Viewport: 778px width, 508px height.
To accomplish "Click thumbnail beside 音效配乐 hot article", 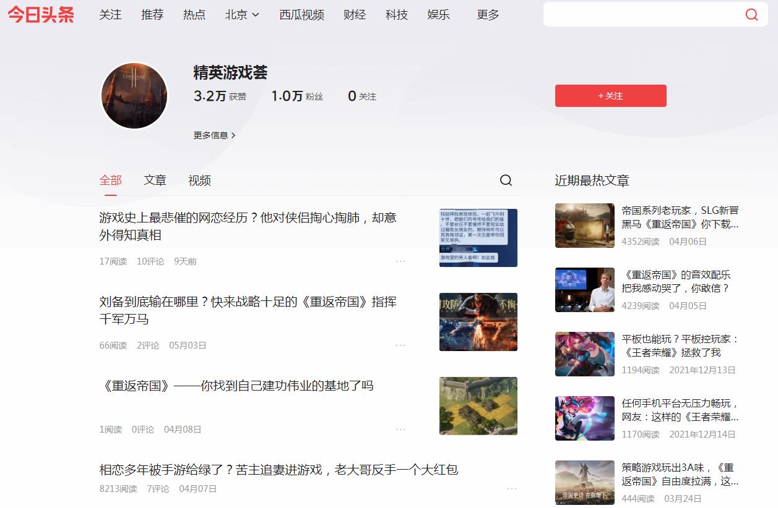I will [585, 290].
